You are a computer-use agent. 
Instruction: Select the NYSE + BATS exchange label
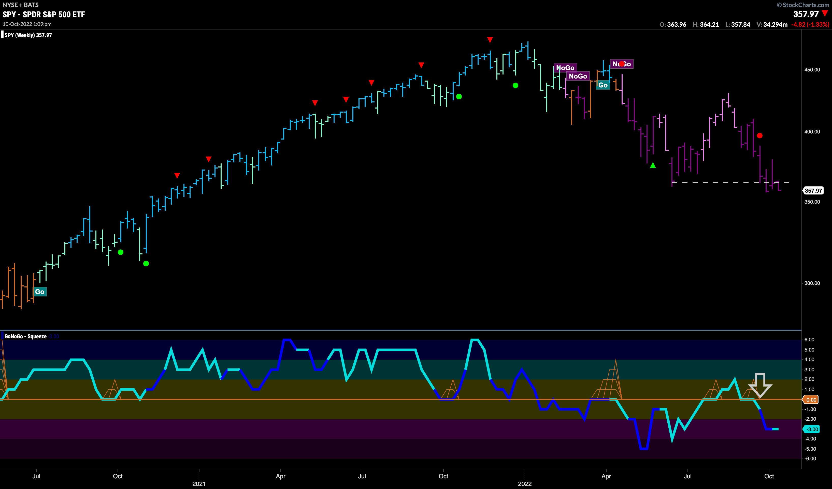[20, 5]
